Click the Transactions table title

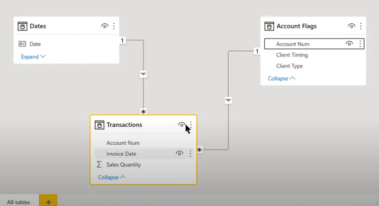(x=124, y=125)
